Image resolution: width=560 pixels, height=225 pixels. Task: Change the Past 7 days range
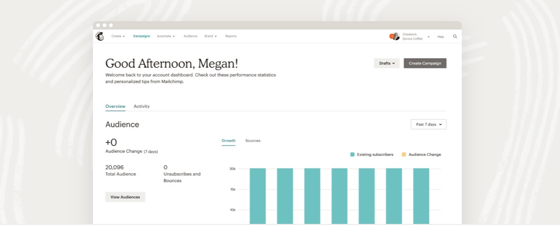pos(428,125)
